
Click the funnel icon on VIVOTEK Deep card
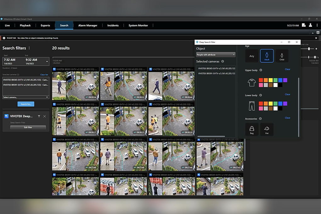[x=39, y=116]
